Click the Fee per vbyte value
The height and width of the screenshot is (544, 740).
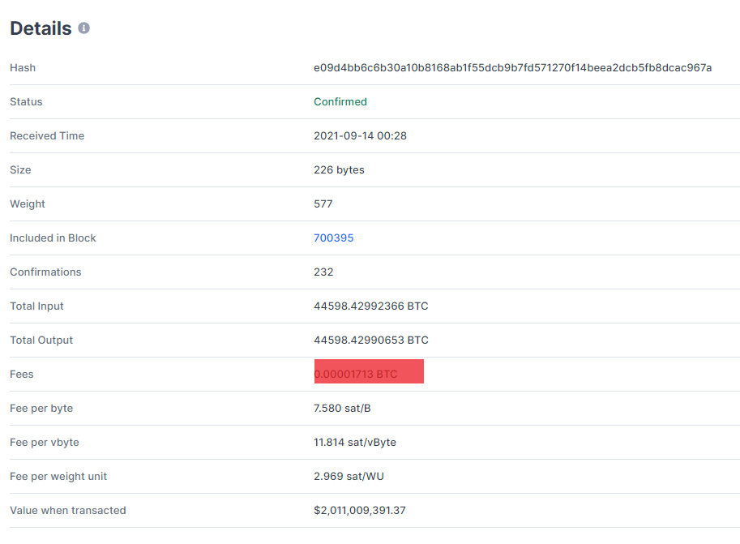pyautogui.click(x=355, y=443)
